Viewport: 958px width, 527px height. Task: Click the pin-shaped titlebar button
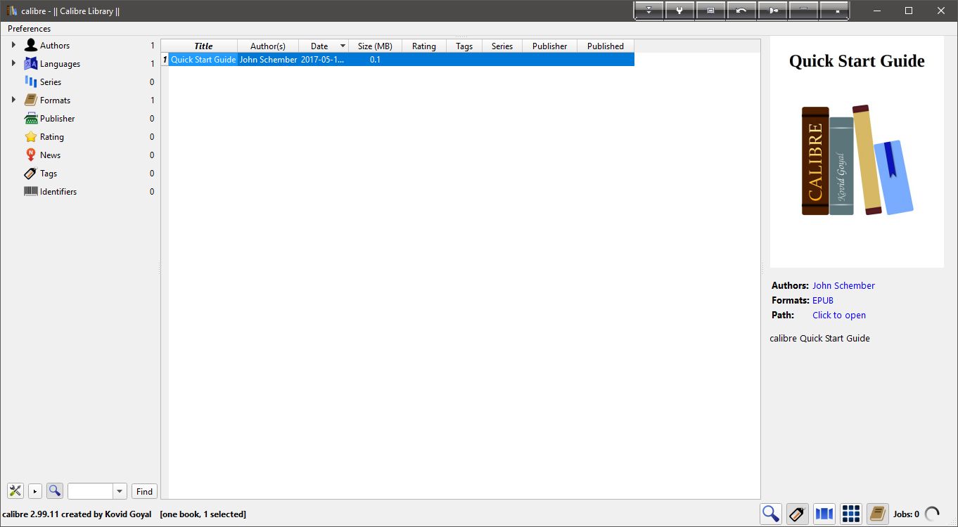click(772, 11)
